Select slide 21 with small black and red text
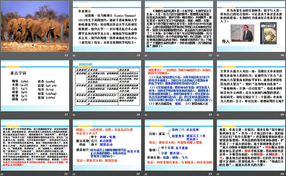The image size is (286, 176). tap(35, 145)
